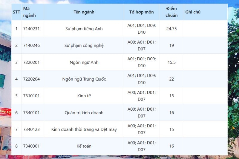The height and width of the screenshot is (159, 239).
Task: Click the Tổ hợp môn column header
Action: (142, 12)
